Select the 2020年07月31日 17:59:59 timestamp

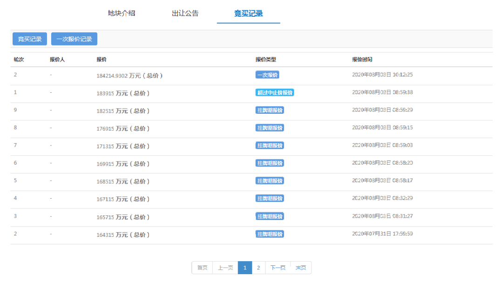[382, 234]
